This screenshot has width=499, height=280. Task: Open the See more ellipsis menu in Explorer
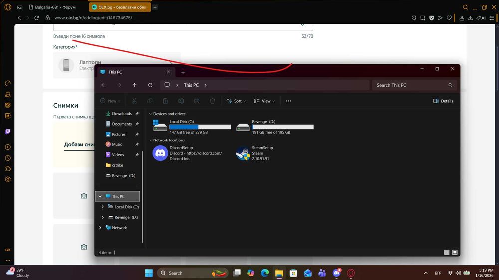tap(288, 101)
